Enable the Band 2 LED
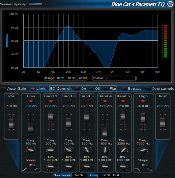The height and width of the screenshot is (178, 175). click(69, 101)
